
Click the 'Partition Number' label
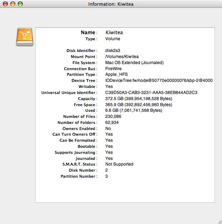(x=78, y=176)
